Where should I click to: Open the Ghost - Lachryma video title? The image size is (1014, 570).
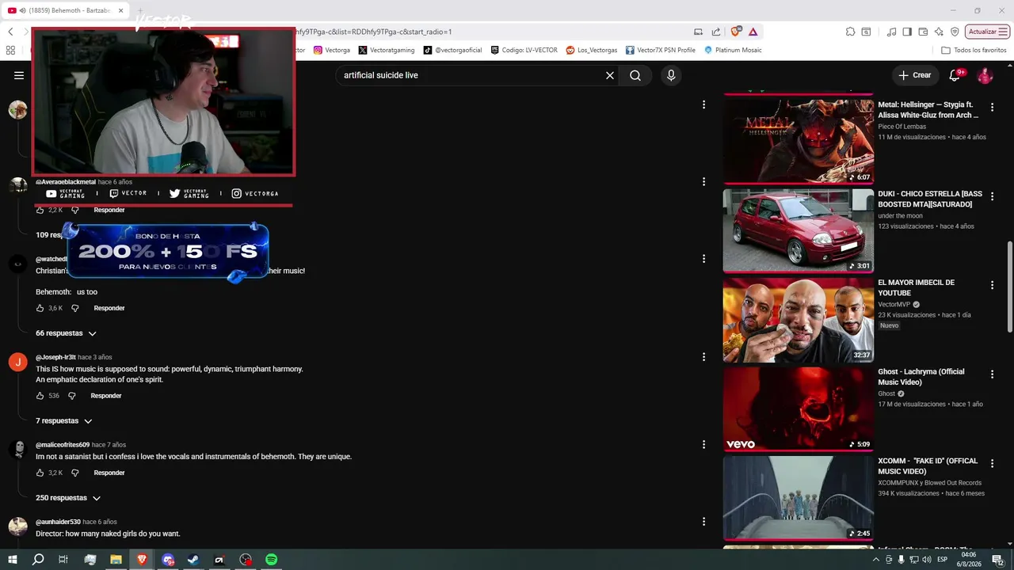coord(921,377)
